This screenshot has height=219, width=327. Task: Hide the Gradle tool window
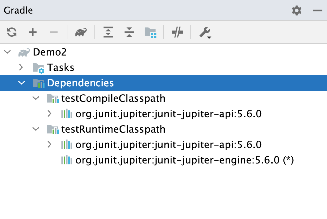(x=318, y=10)
